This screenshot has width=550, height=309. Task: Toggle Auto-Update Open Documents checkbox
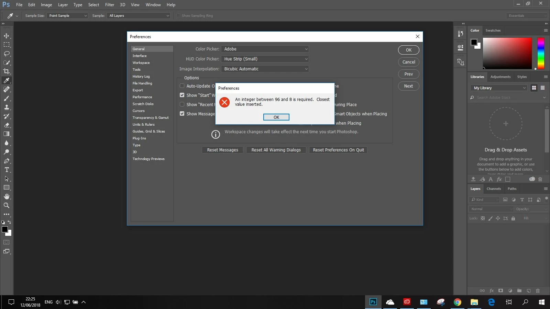(182, 86)
